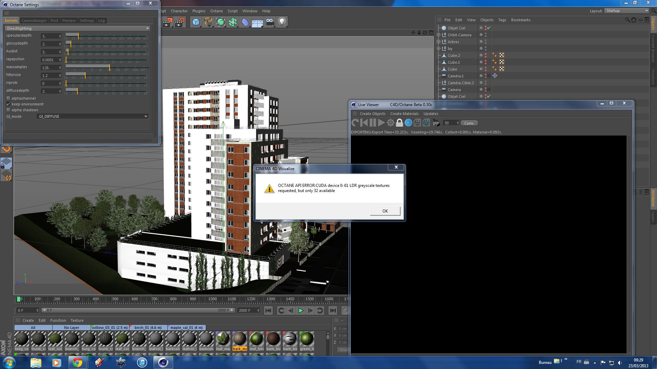Click the Windows Start orb
Viewport: 657px width, 369px height.
pyautogui.click(x=9, y=362)
